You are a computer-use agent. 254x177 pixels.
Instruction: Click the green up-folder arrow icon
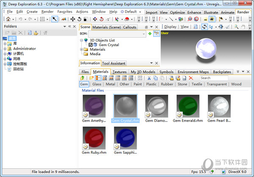[x=83, y=78]
